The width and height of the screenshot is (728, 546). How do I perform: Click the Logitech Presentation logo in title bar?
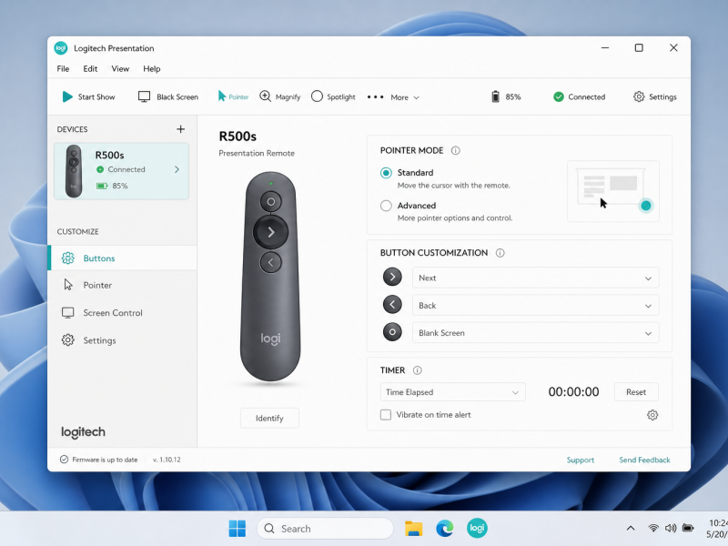pyautogui.click(x=61, y=48)
